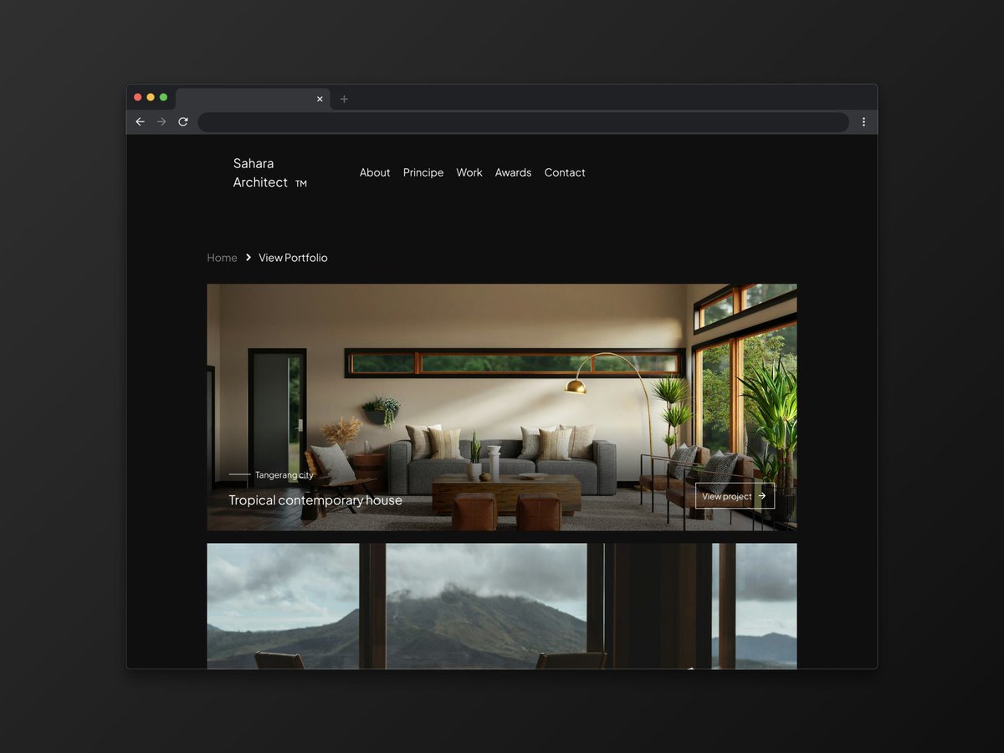The image size is (1004, 753).
Task: Close the current browser tab
Action: pyautogui.click(x=320, y=99)
